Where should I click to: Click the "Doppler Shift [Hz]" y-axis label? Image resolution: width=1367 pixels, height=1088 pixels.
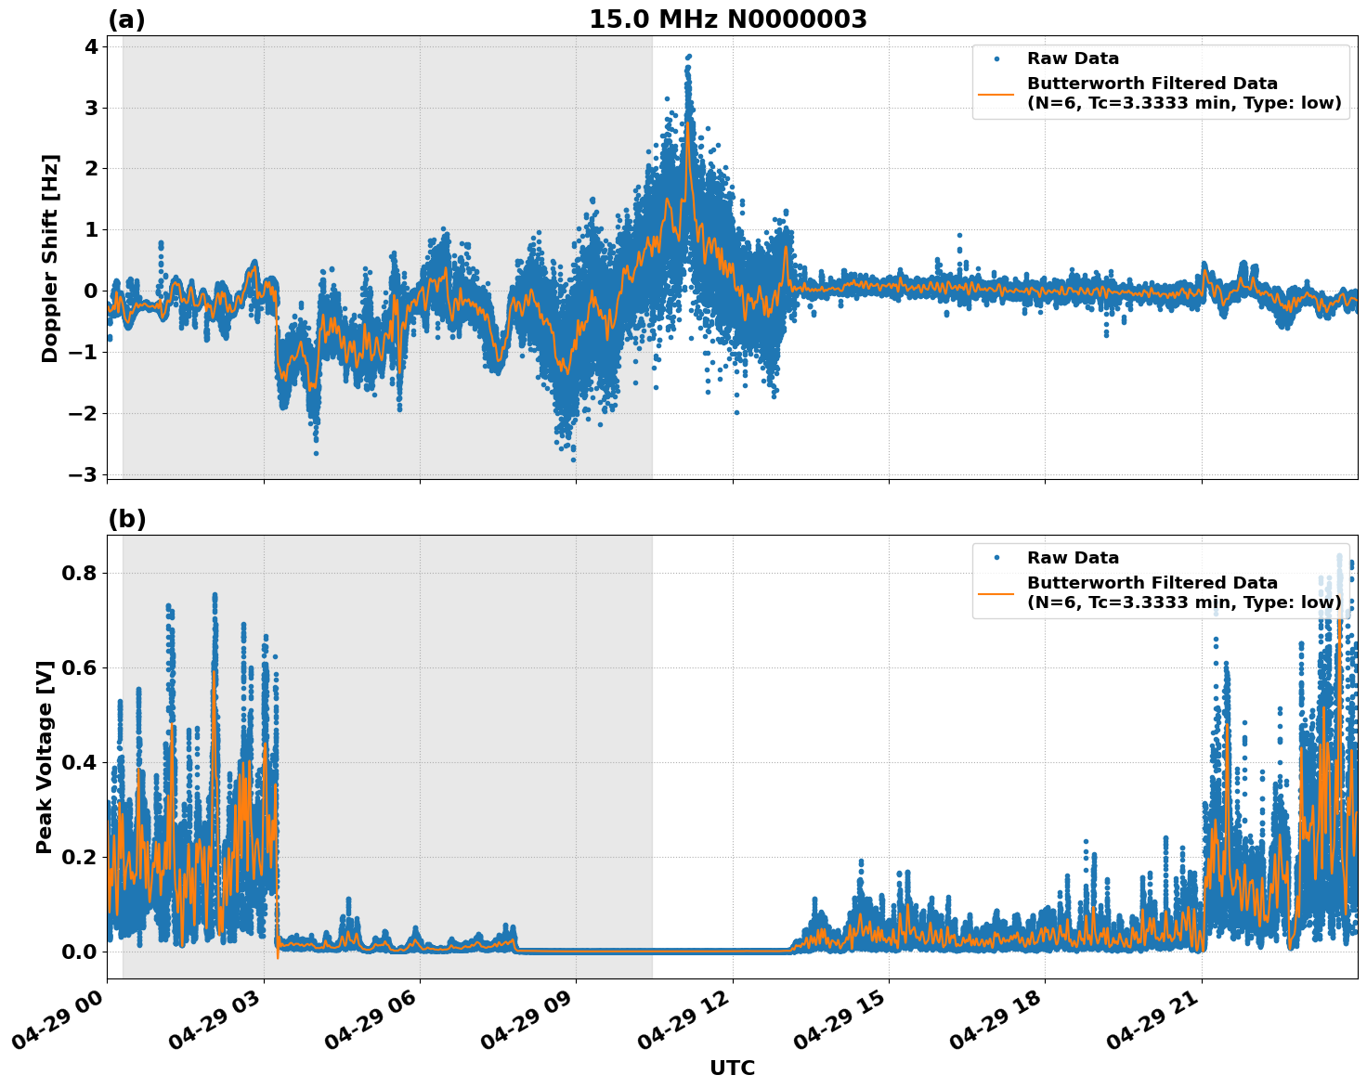coord(50,258)
